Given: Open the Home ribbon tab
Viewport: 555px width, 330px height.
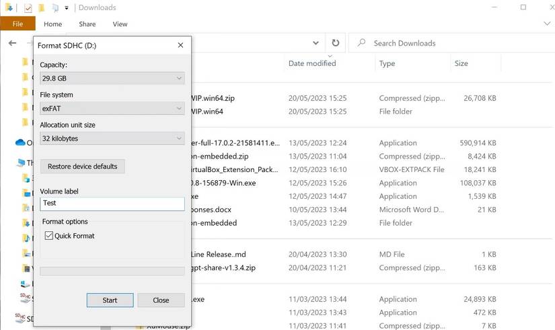Looking at the screenshot, I should pyautogui.click(x=52, y=24).
